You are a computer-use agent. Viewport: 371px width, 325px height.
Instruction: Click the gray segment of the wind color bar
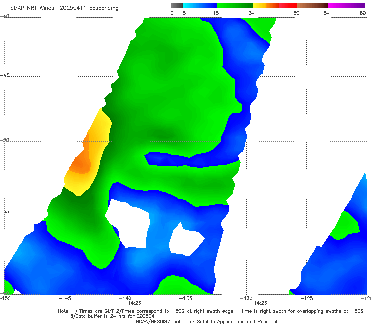tap(177, 6)
